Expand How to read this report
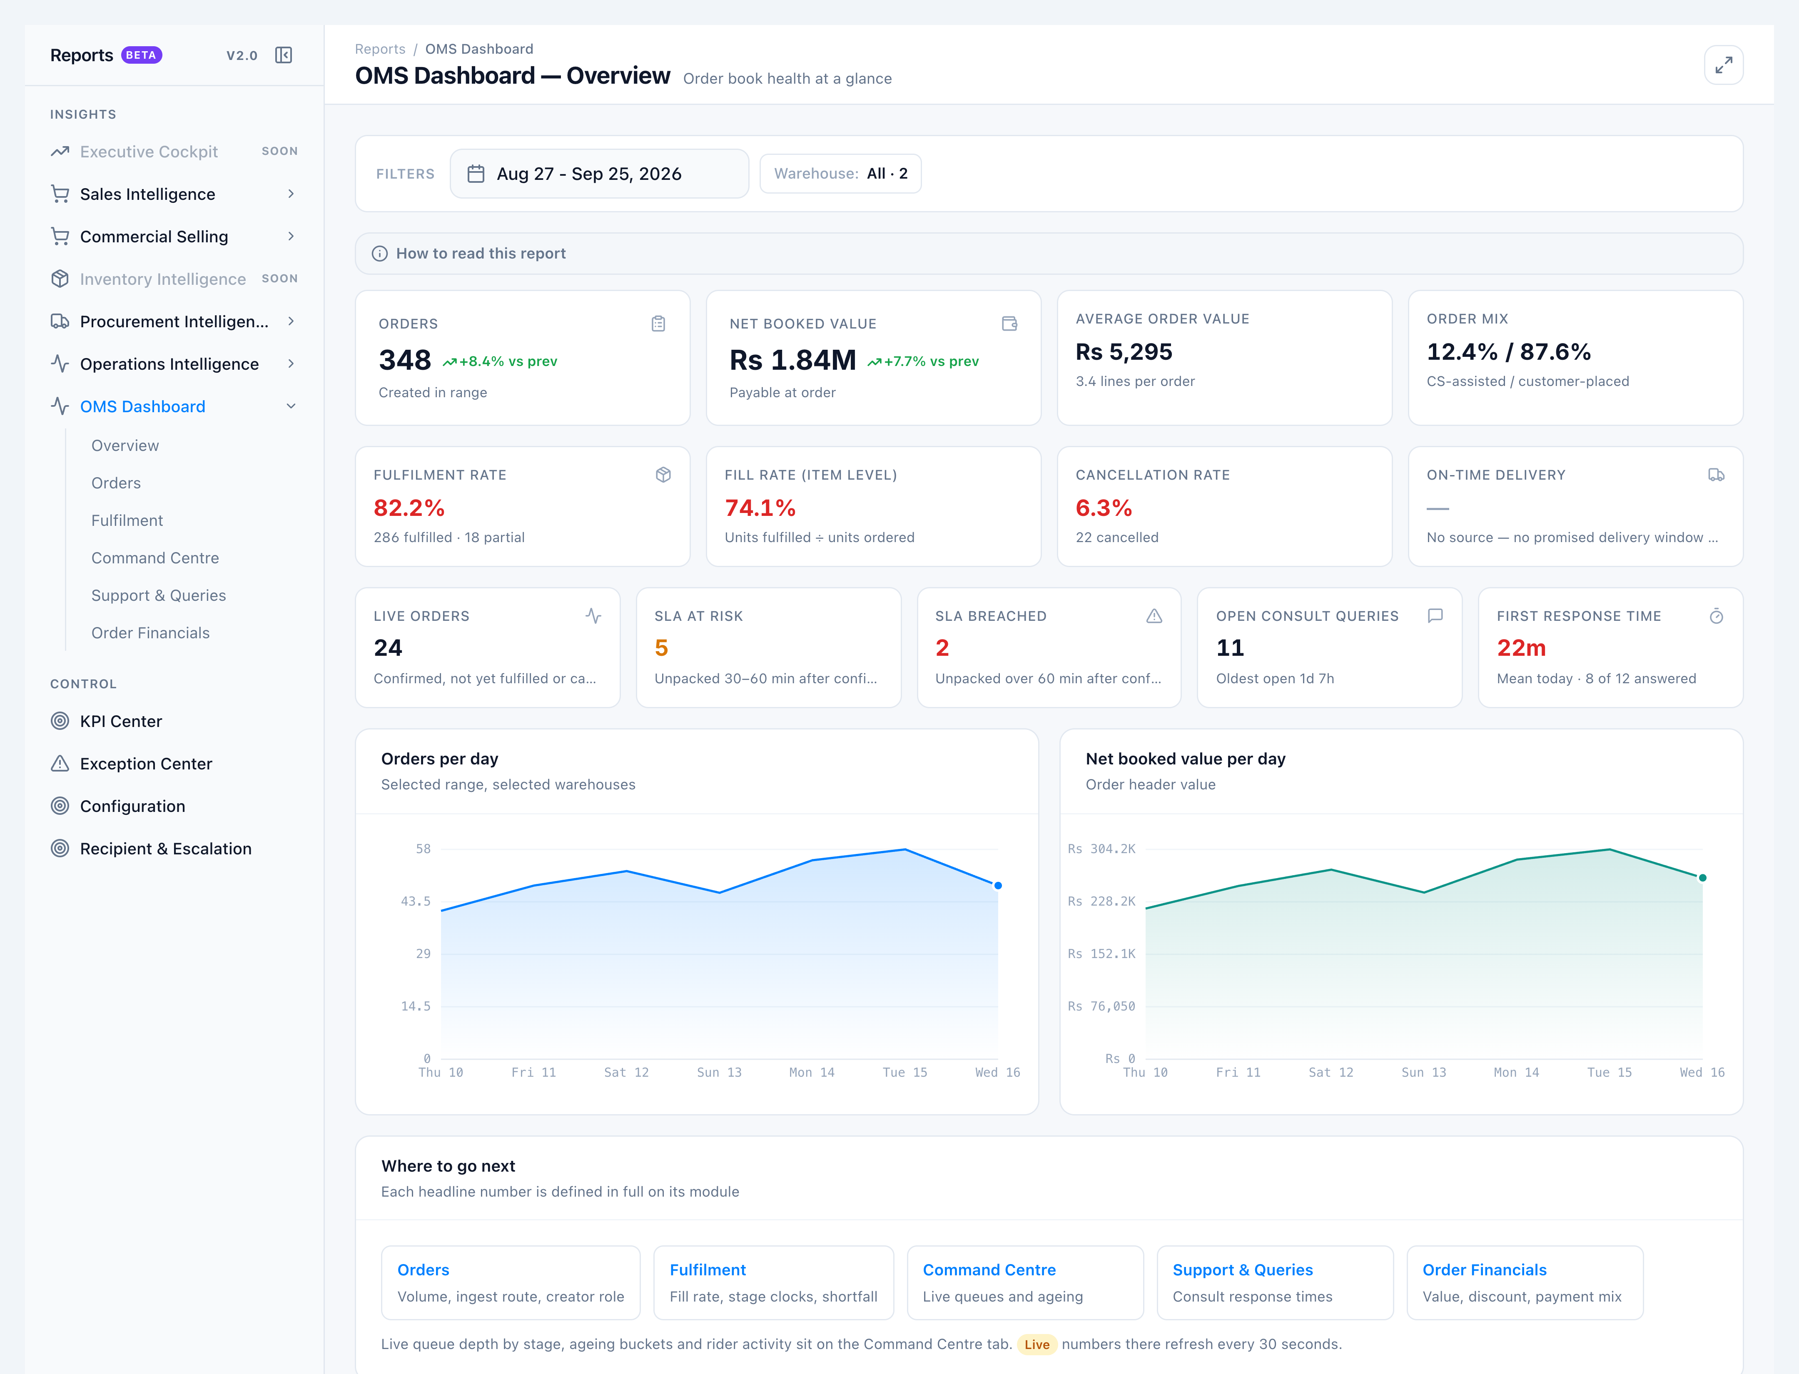The width and height of the screenshot is (1799, 1374). click(x=1049, y=254)
